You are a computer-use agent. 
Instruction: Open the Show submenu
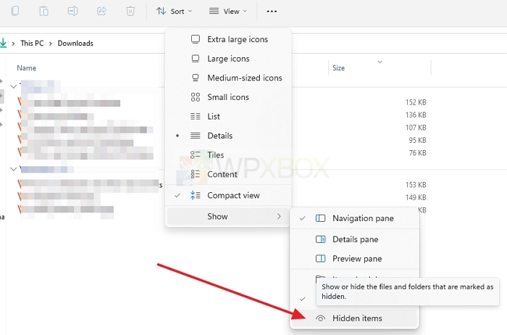(x=229, y=216)
